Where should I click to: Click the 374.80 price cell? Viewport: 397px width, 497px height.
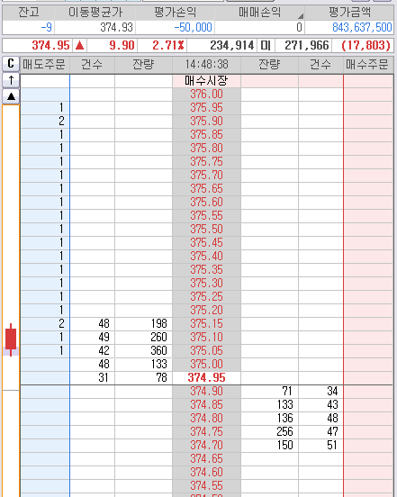coord(206,418)
